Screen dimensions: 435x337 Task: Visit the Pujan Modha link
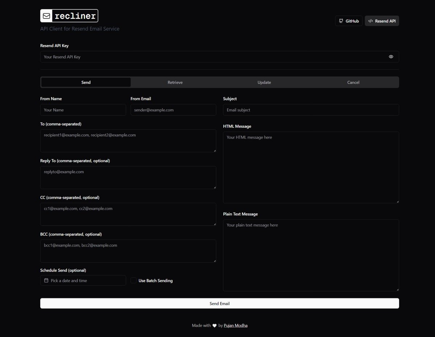tap(236, 325)
